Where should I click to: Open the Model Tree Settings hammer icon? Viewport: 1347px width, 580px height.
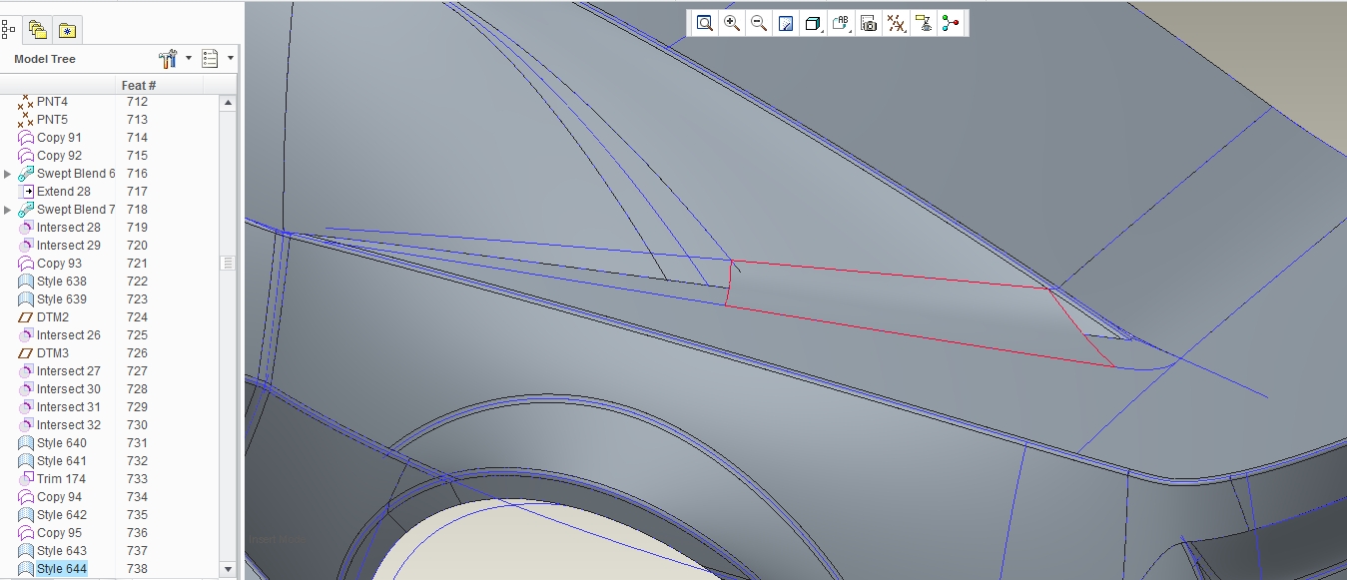coord(168,59)
